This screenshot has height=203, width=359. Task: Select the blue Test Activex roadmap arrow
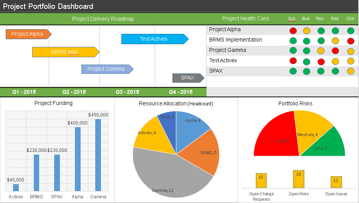point(154,39)
